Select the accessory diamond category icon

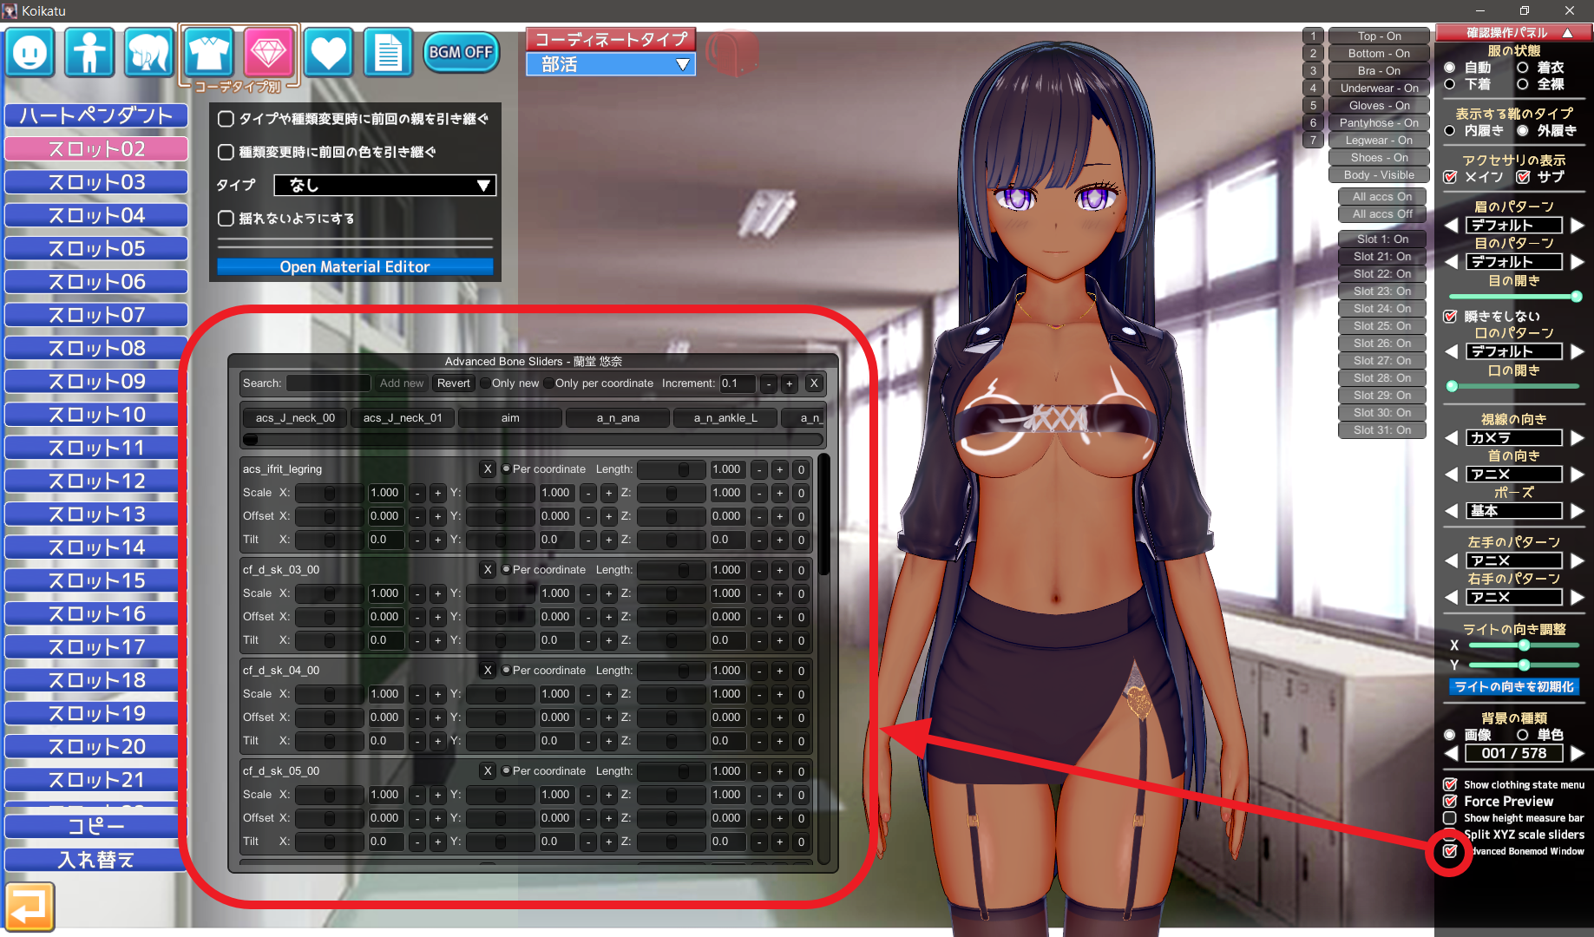[x=268, y=53]
